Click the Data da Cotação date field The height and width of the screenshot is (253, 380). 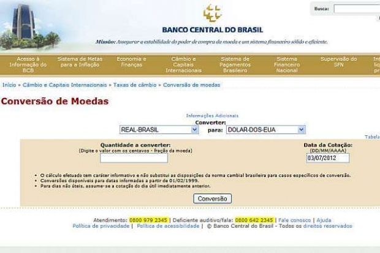pyautogui.click(x=327, y=158)
